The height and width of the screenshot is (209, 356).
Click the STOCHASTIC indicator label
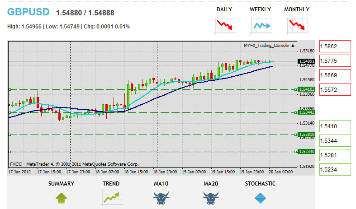click(260, 184)
